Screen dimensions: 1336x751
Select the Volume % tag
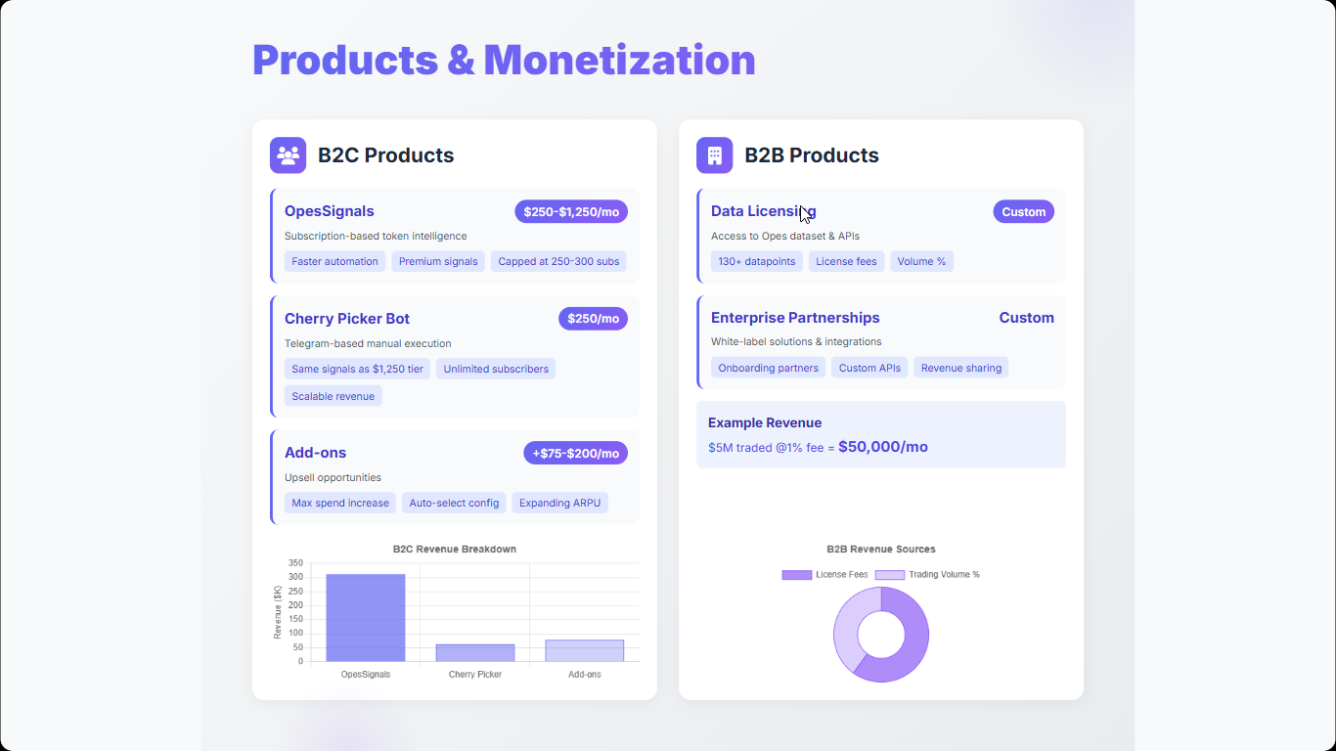[x=922, y=261]
